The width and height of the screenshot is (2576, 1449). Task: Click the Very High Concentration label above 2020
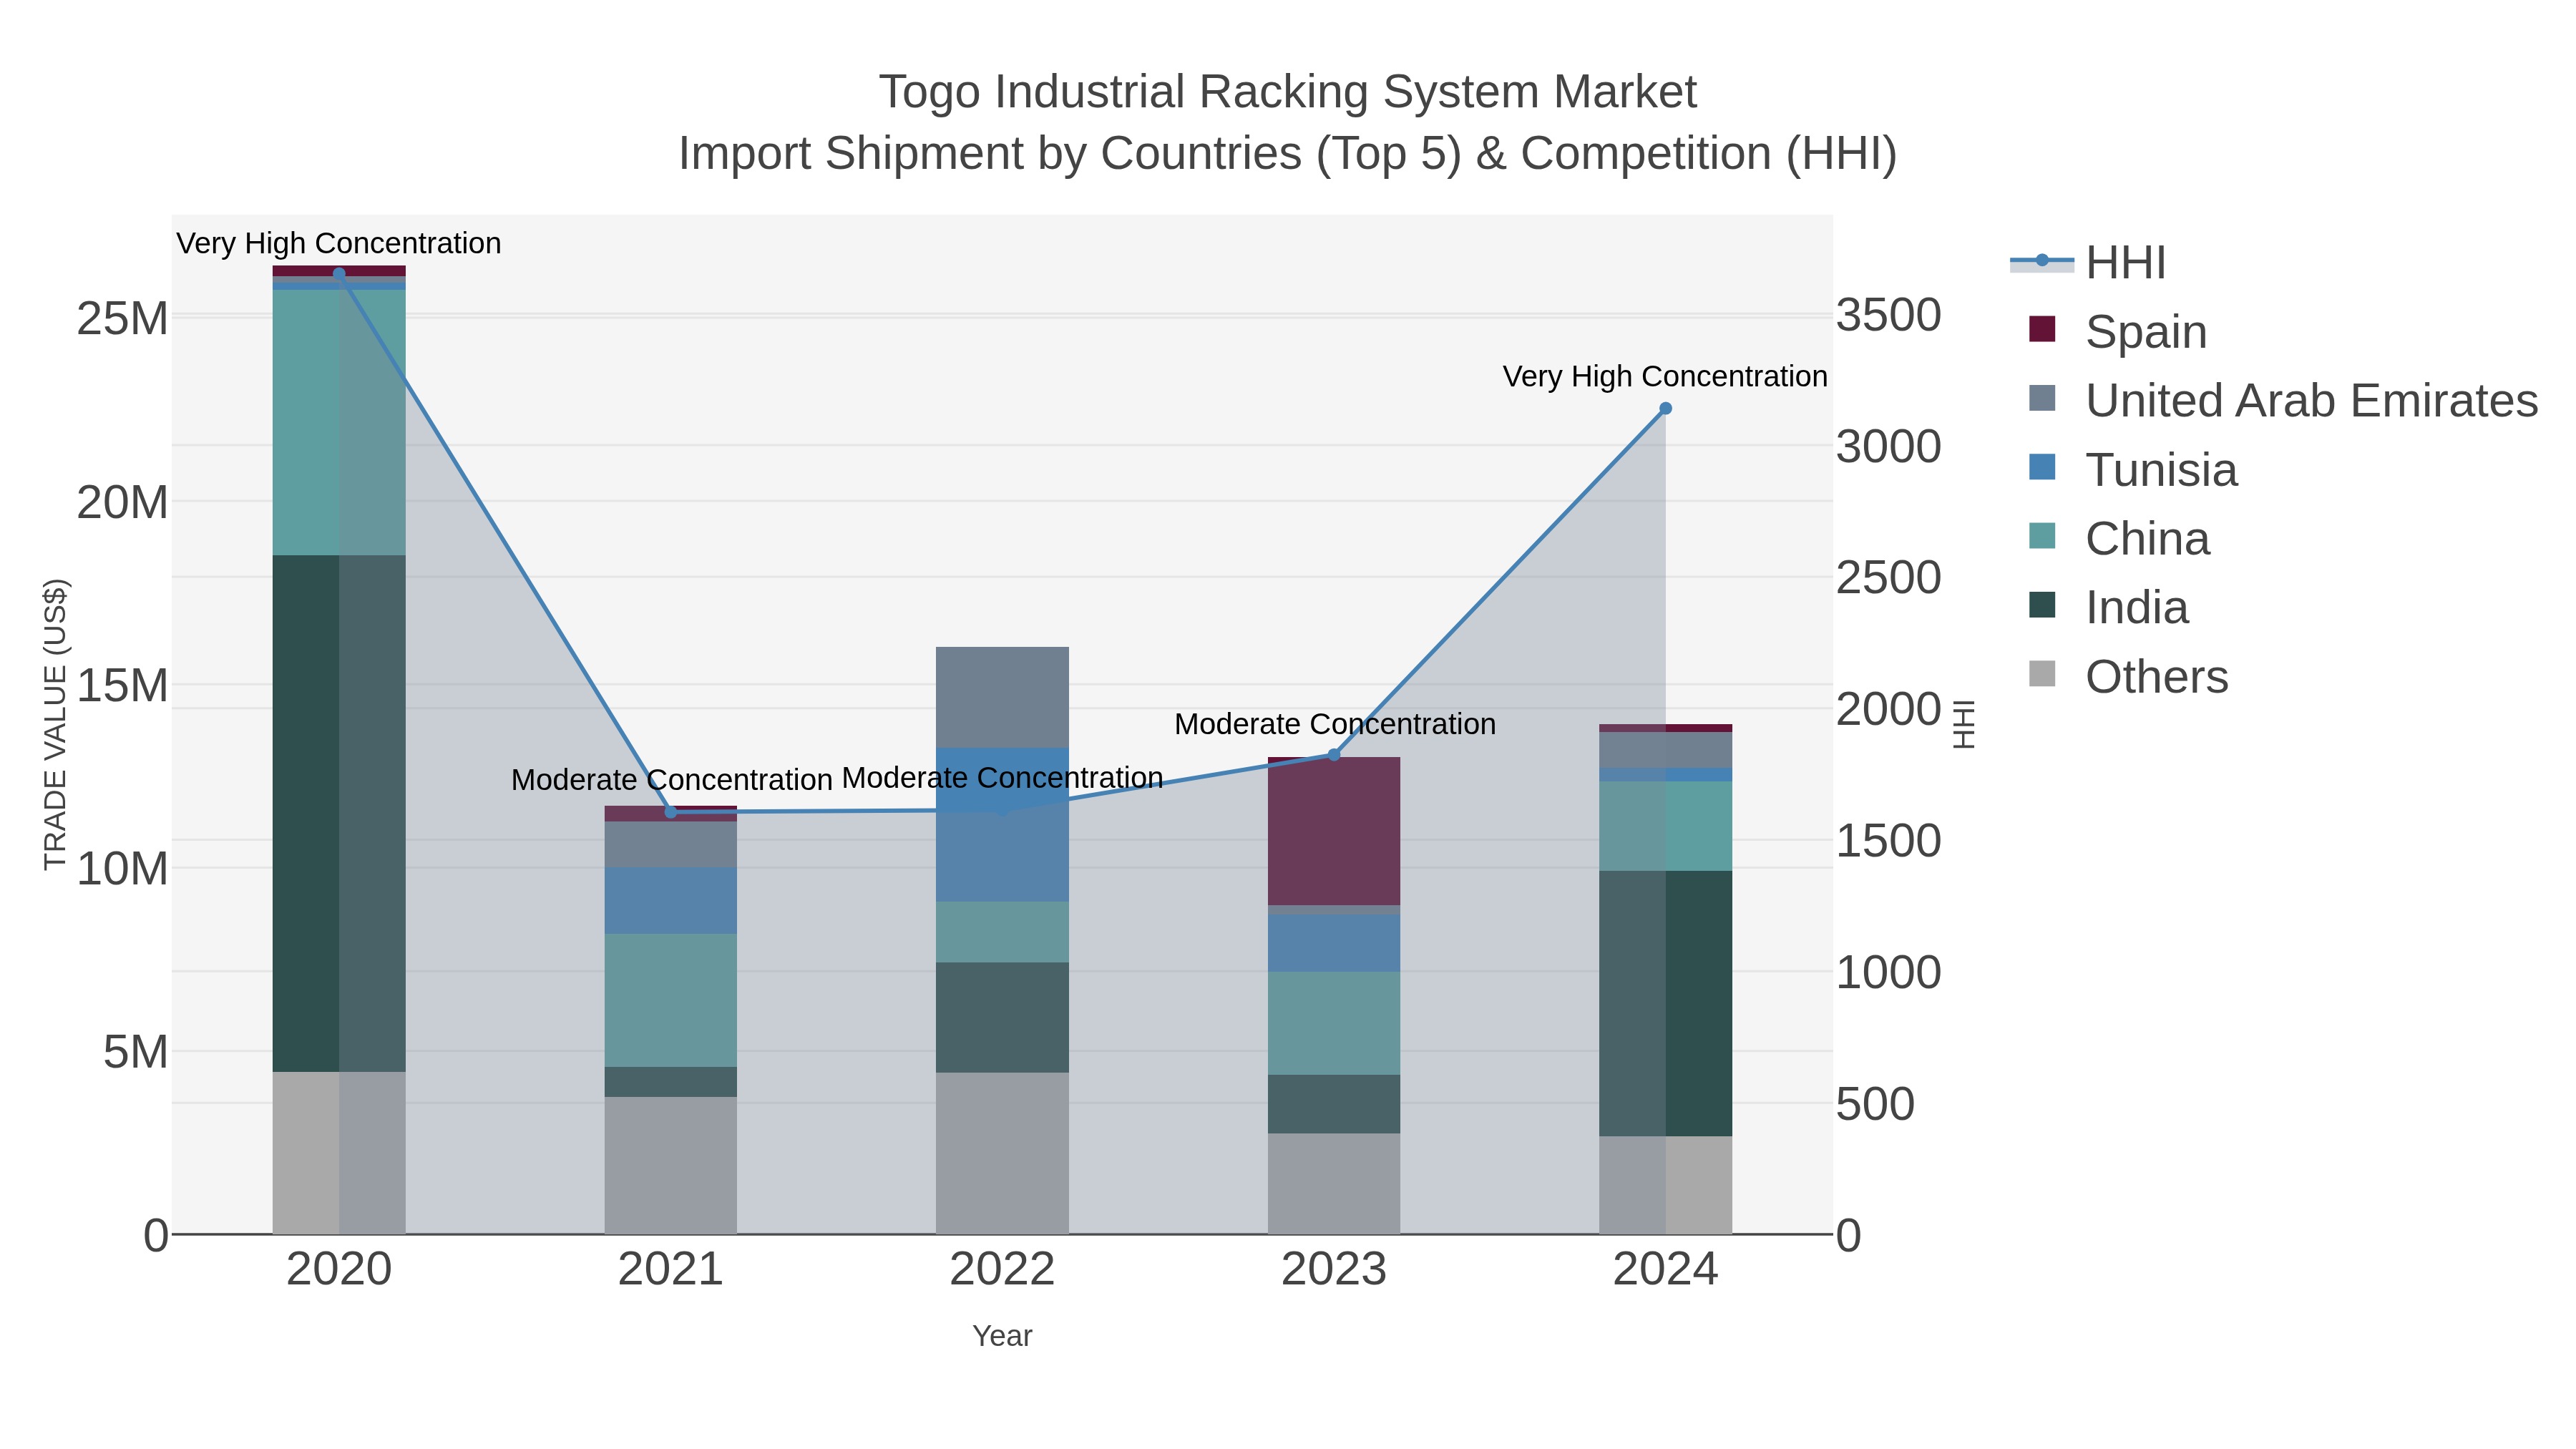(x=339, y=243)
